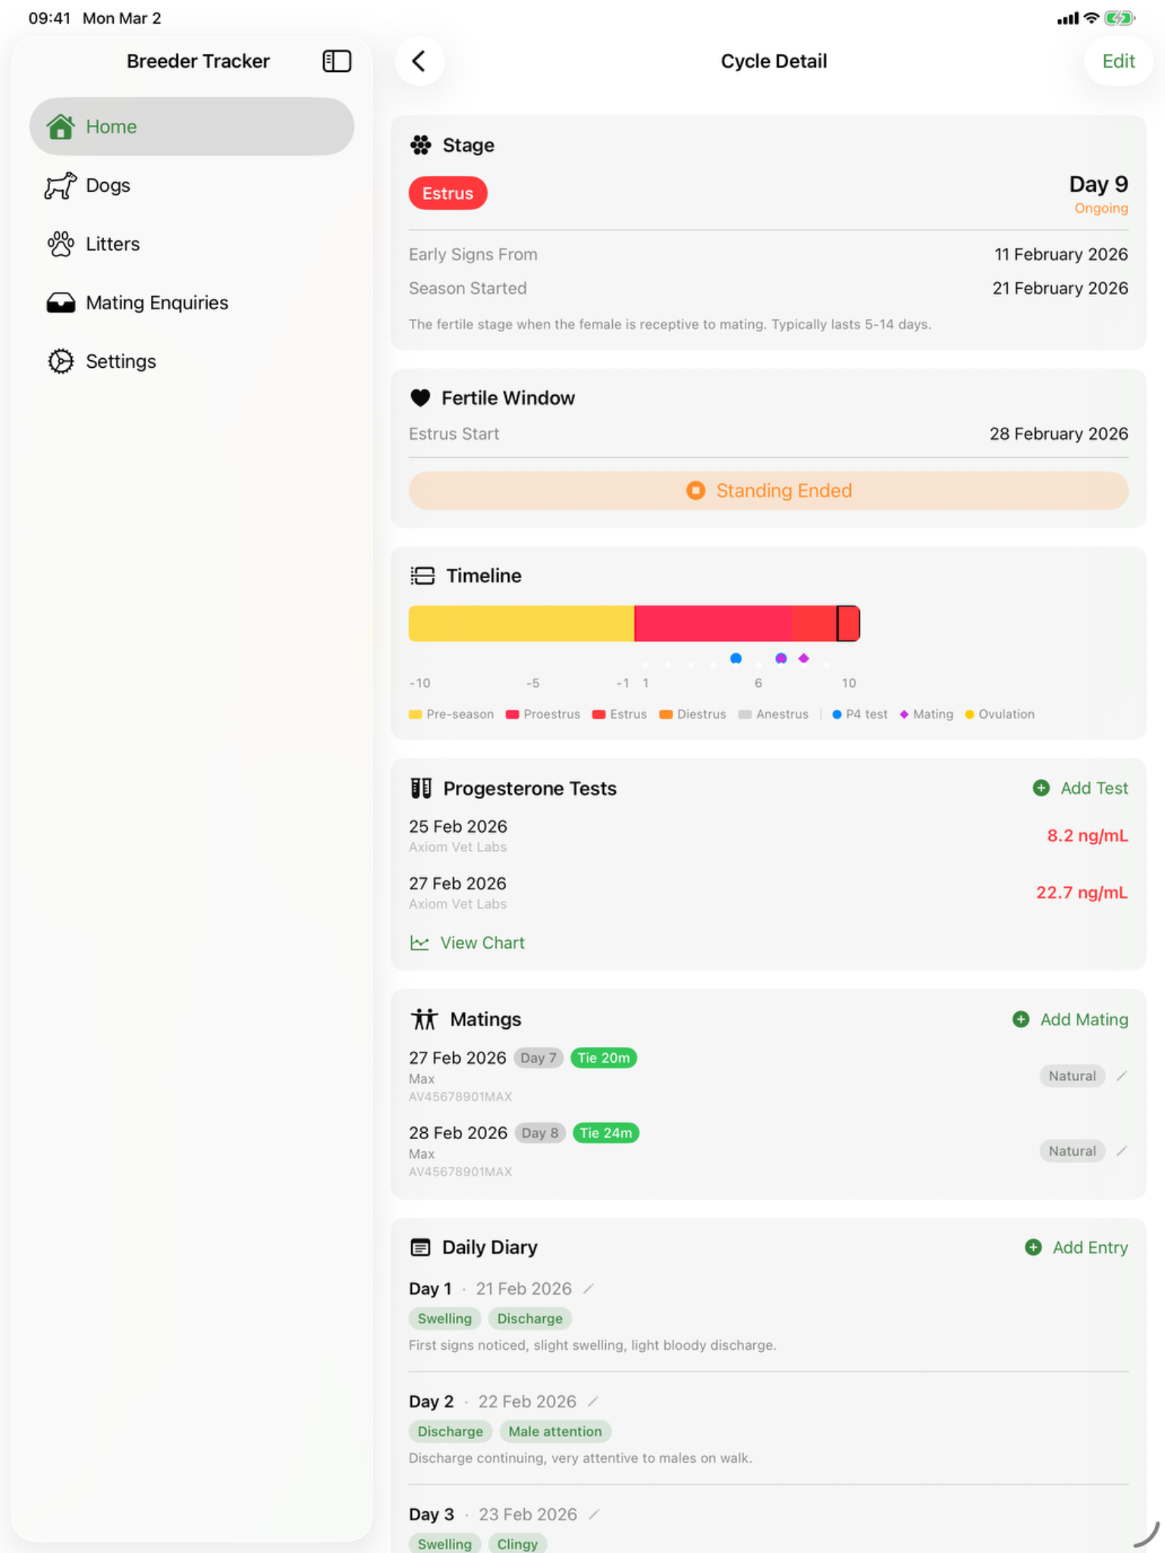The image size is (1165, 1553).
Task: Add a new mating record
Action: click(1071, 1020)
